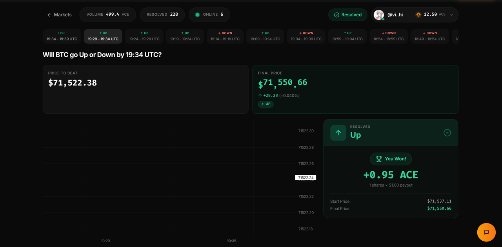Image resolution: width=502 pixels, height=247 pixels.
Task: Click the 71522.18 axis label
Action: [x=306, y=229]
